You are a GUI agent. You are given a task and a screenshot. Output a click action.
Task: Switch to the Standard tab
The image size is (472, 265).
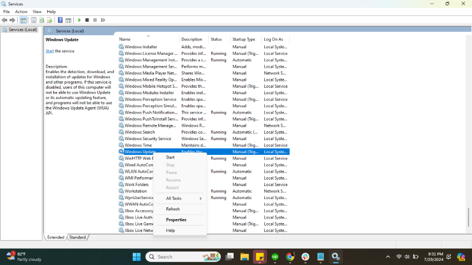point(77,237)
